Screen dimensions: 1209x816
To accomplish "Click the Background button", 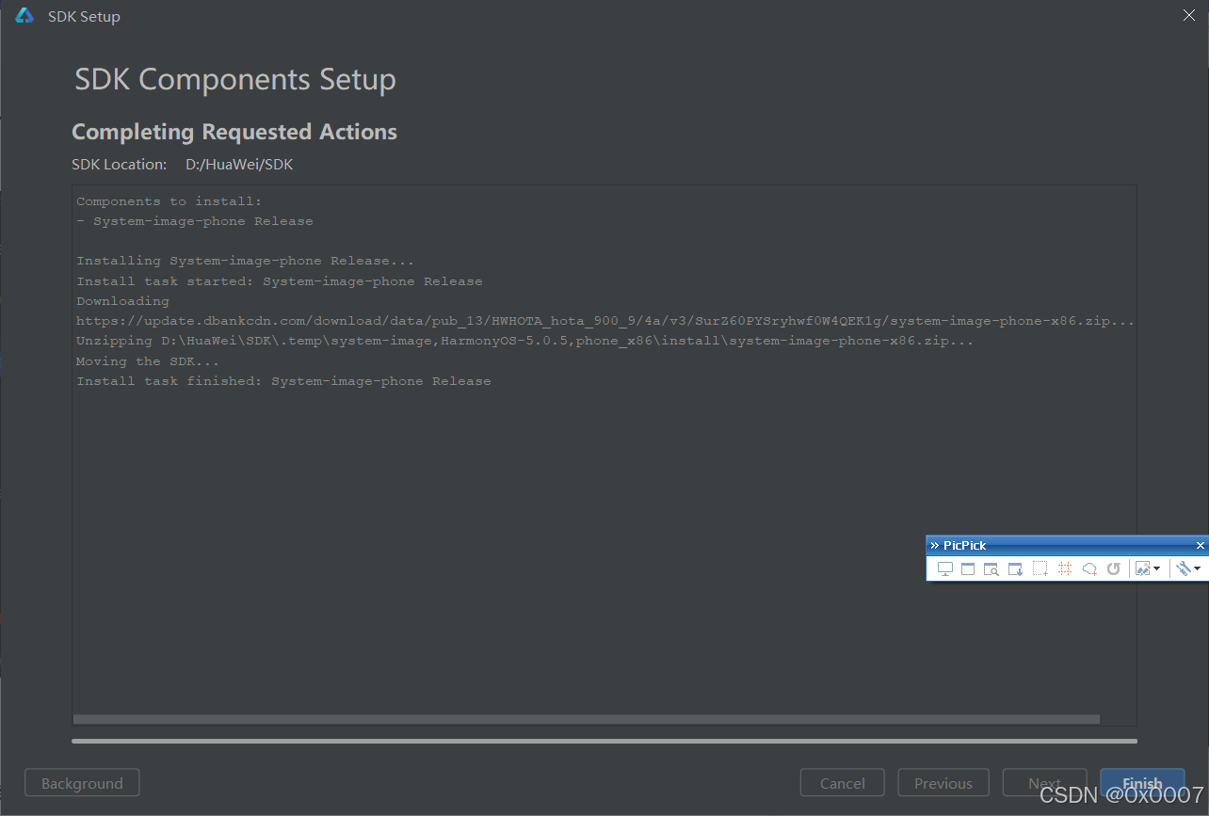I will (82, 783).
